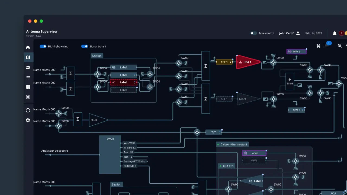Turn off the Signal transit switch
This screenshot has height=195, width=347.
pyautogui.click(x=85, y=46)
